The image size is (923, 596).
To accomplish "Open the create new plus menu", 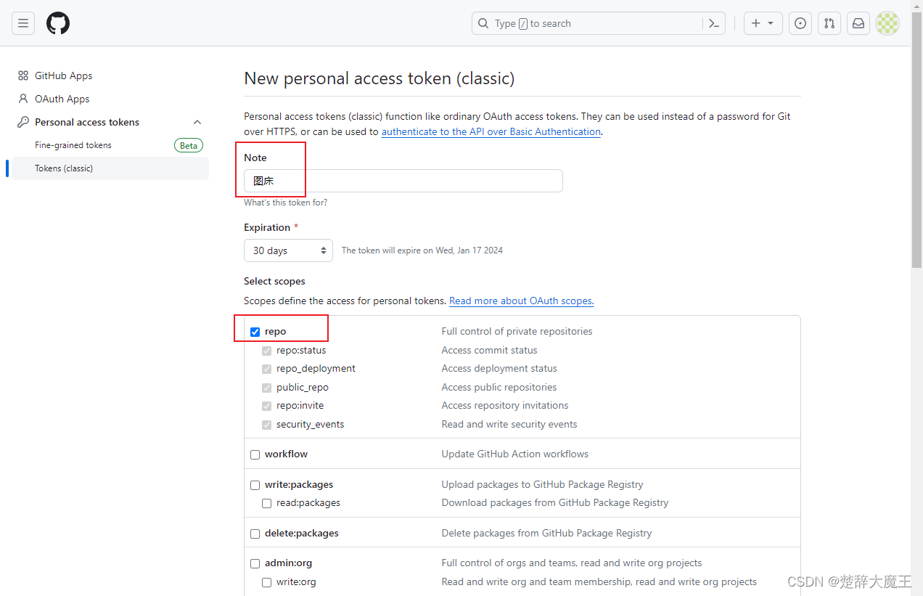I will point(763,23).
